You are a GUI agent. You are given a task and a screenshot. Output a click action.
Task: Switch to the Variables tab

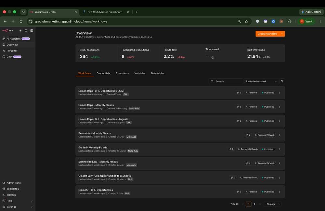coord(140,73)
